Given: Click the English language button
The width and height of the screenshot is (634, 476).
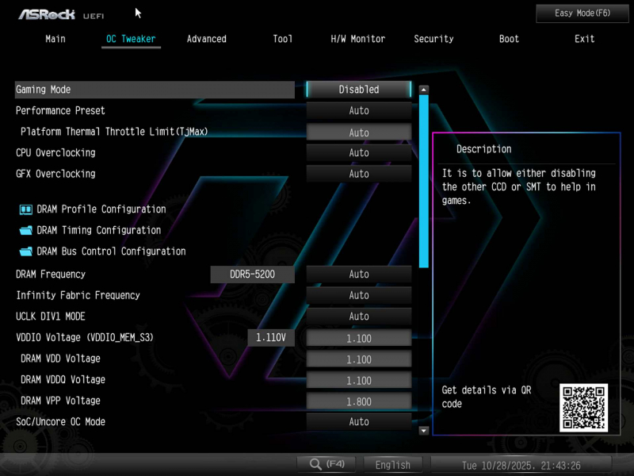Looking at the screenshot, I should [x=393, y=465].
